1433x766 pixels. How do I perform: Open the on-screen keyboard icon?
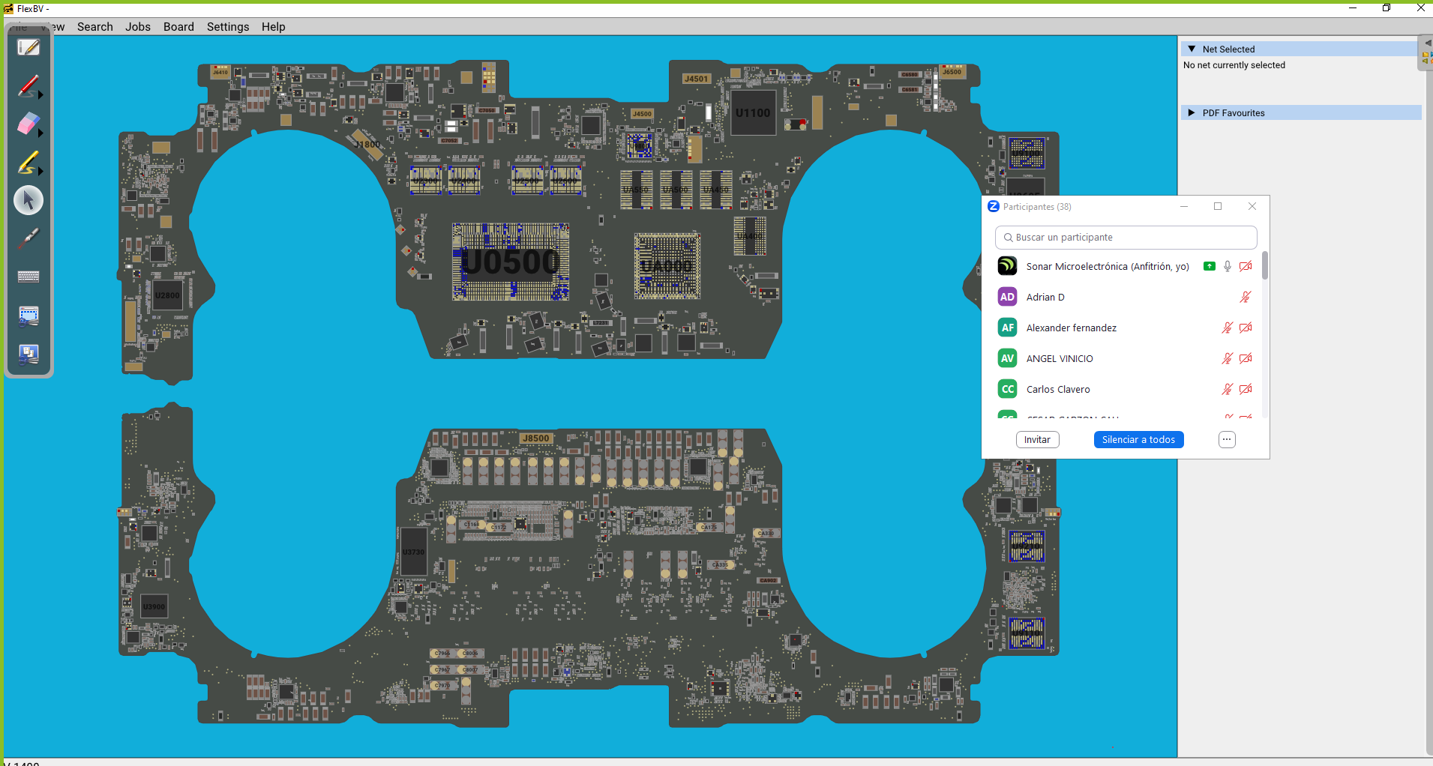pos(28,277)
